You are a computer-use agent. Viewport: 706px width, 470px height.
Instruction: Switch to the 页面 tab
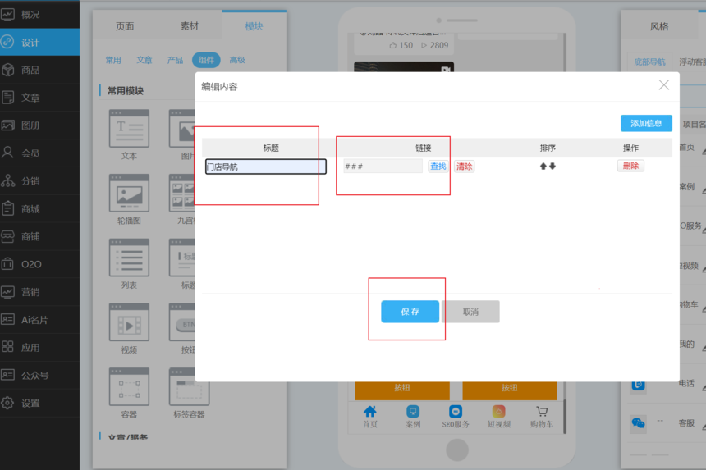coord(125,26)
